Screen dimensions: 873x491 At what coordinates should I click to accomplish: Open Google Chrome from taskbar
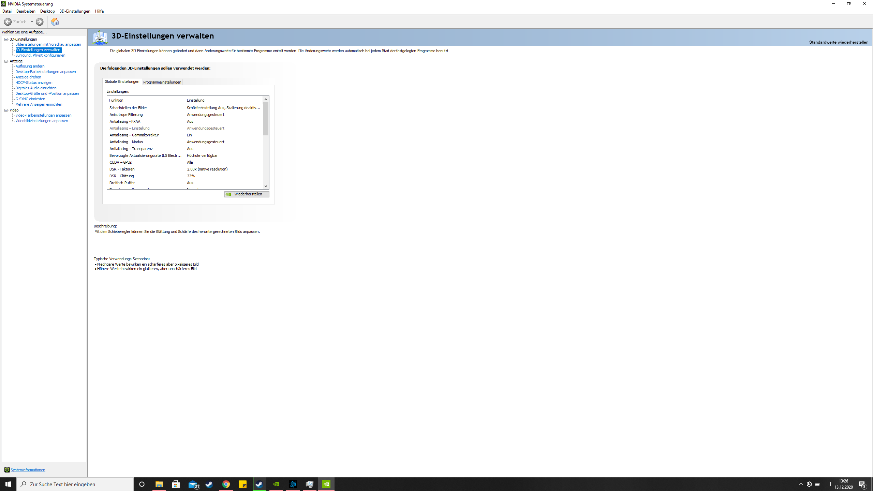pyautogui.click(x=226, y=484)
